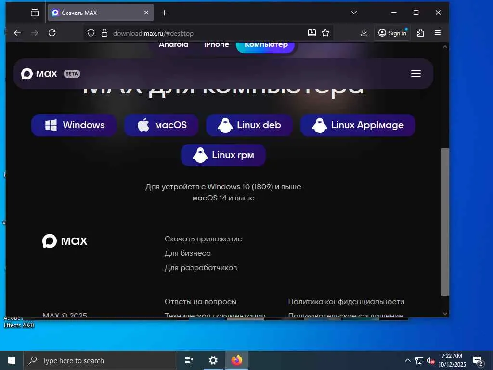Viewport: 493px width, 370px height.
Task: Reload the page with the refresh icon
Action: [52, 33]
